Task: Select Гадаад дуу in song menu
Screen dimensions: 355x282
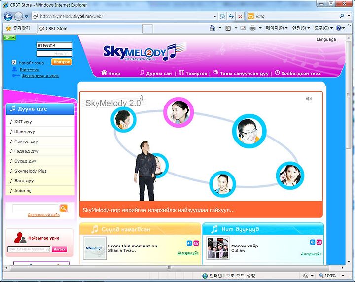Action: click(40, 151)
